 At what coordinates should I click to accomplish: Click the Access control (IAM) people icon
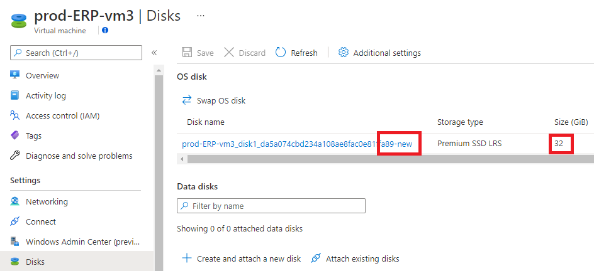[x=14, y=115]
